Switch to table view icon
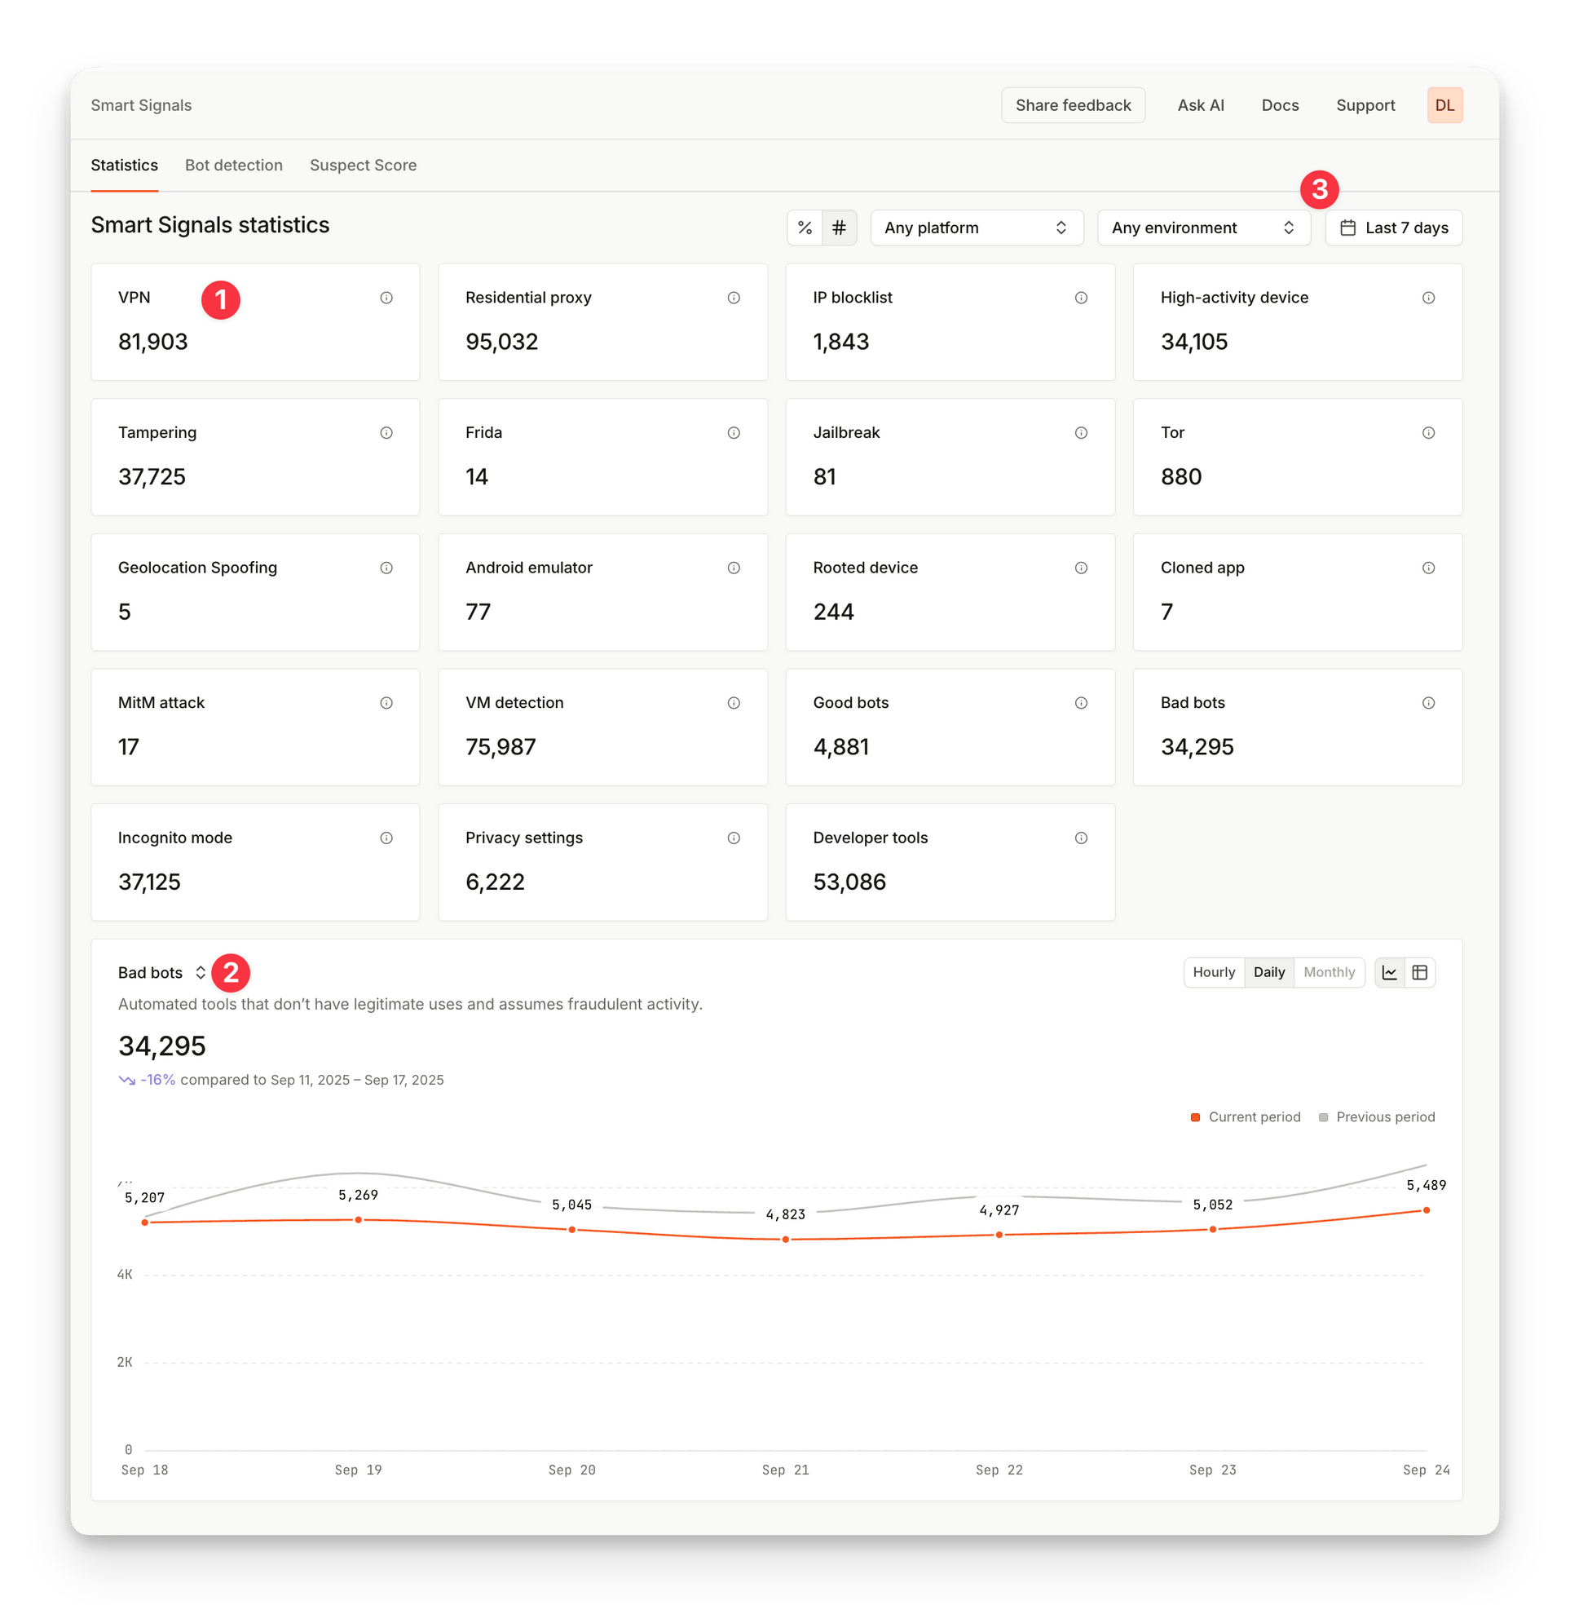 click(x=1419, y=972)
